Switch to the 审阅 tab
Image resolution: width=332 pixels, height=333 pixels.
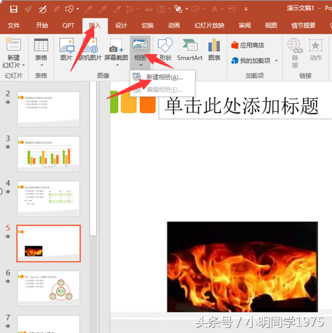coord(245,25)
